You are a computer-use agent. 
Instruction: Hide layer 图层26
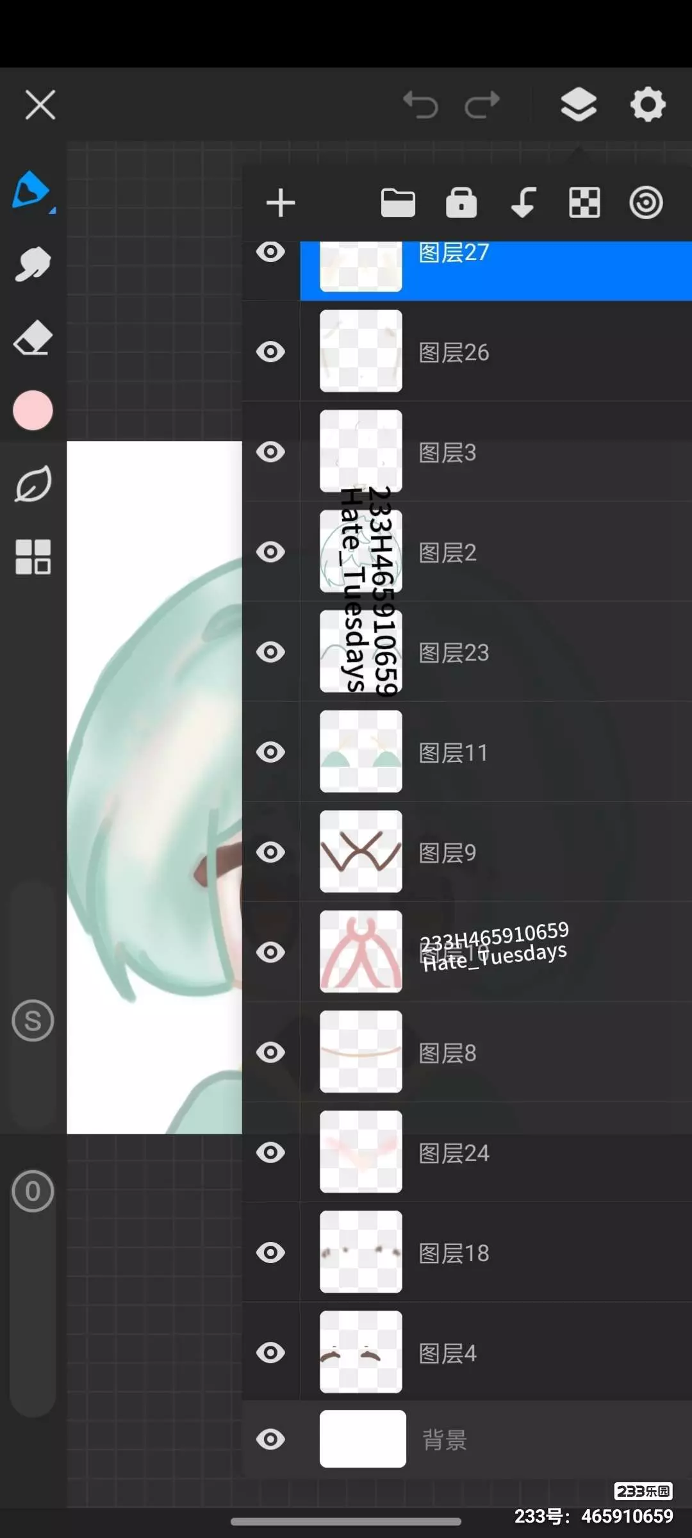coord(270,352)
